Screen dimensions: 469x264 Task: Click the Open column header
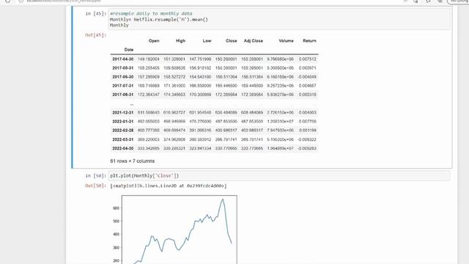[x=154, y=41]
